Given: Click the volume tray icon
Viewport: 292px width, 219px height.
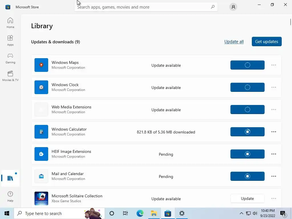Looking at the screenshot, I should coord(255,213).
